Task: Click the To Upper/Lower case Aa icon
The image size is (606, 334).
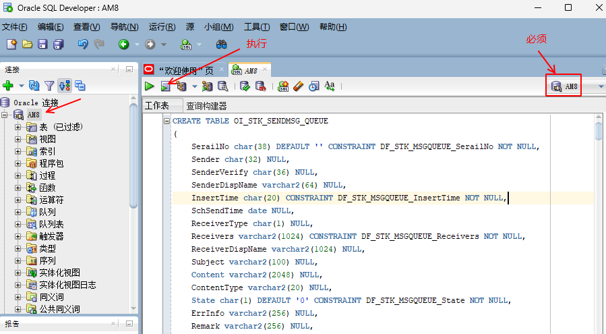Action: click(330, 86)
